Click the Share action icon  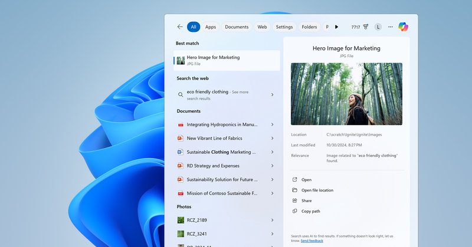click(294, 200)
